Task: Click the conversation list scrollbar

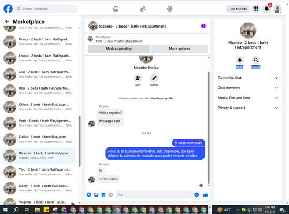Action: tap(79, 141)
